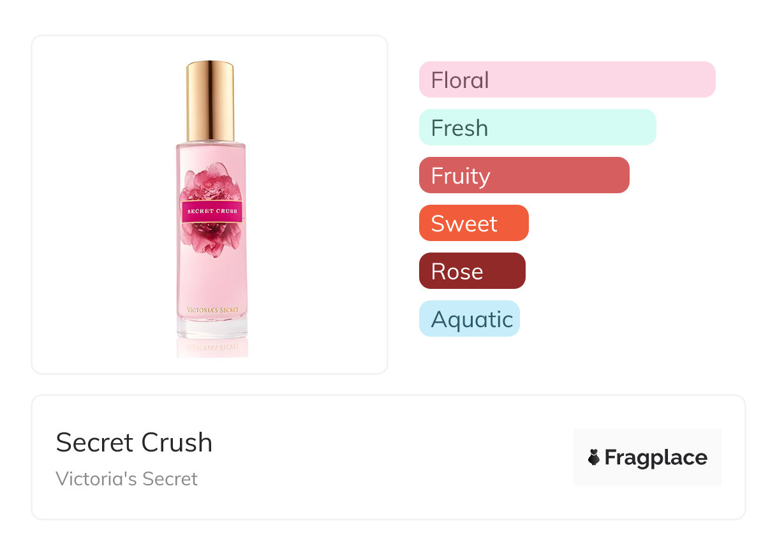Click the mirrored reflection under the bottle
The image size is (777, 551).
tap(212, 347)
